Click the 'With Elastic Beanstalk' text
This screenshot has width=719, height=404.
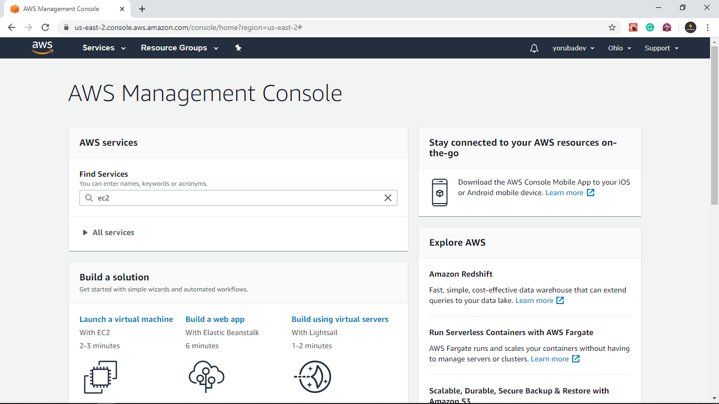[222, 332]
